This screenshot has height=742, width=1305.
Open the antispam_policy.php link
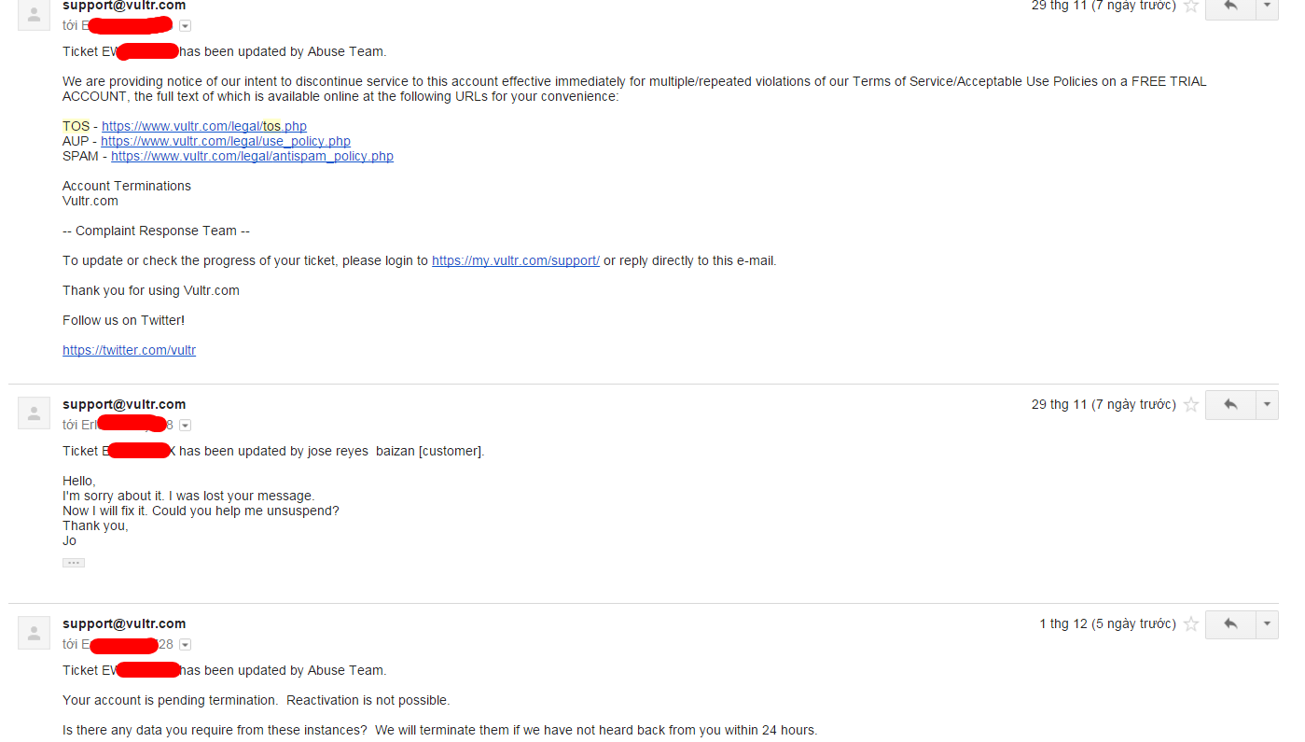point(252,157)
